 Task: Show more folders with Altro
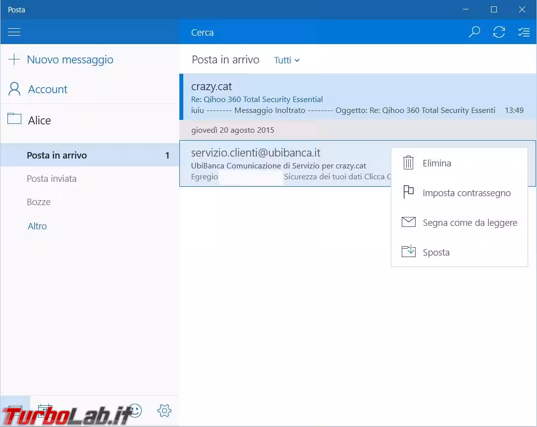37,226
